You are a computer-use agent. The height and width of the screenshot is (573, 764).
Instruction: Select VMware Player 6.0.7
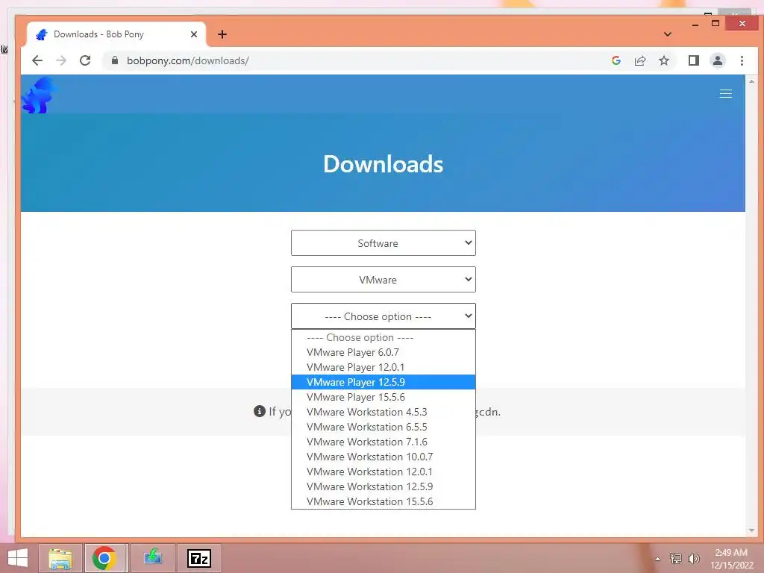(383, 352)
